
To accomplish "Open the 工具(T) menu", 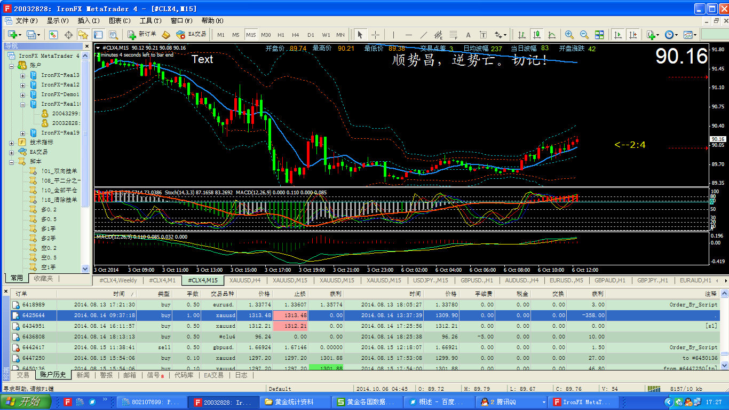I will click(x=150, y=21).
